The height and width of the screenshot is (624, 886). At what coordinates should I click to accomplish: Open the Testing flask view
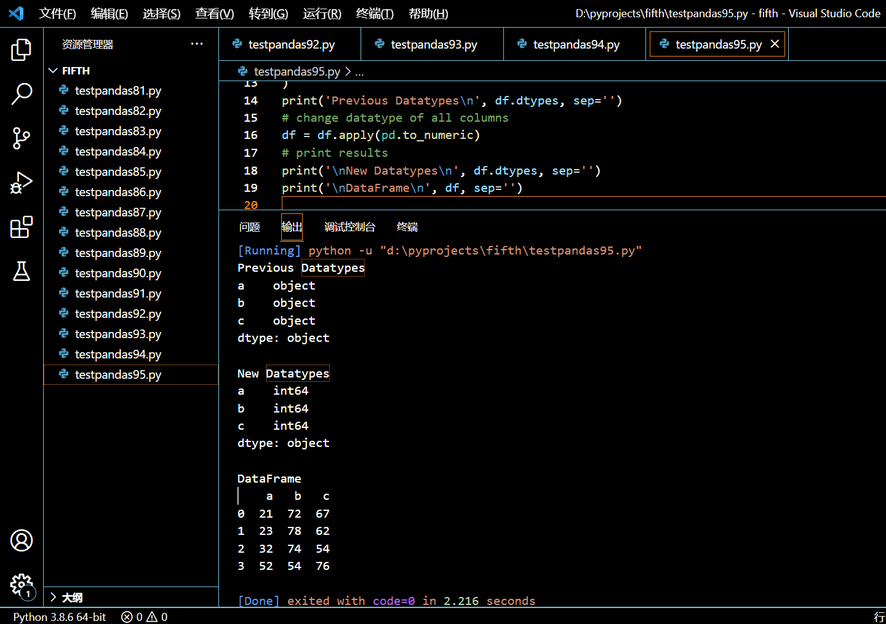pos(22,271)
